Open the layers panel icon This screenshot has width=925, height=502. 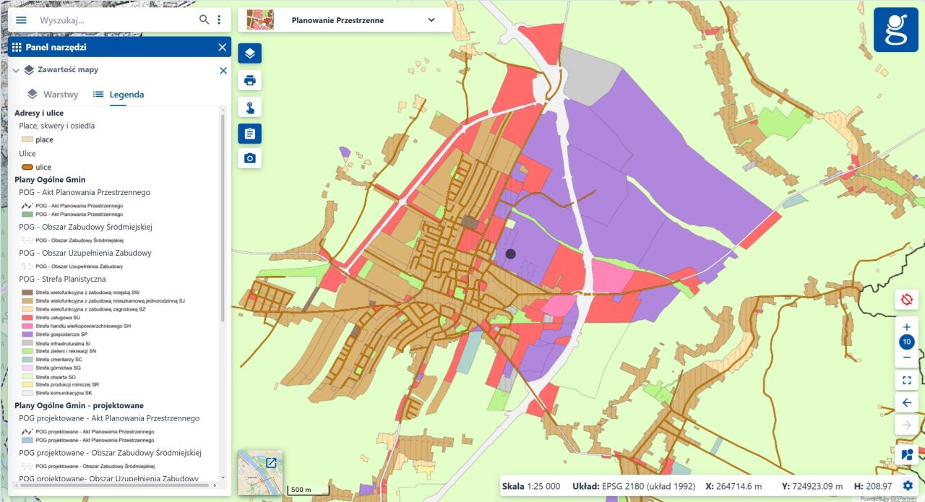coord(249,52)
